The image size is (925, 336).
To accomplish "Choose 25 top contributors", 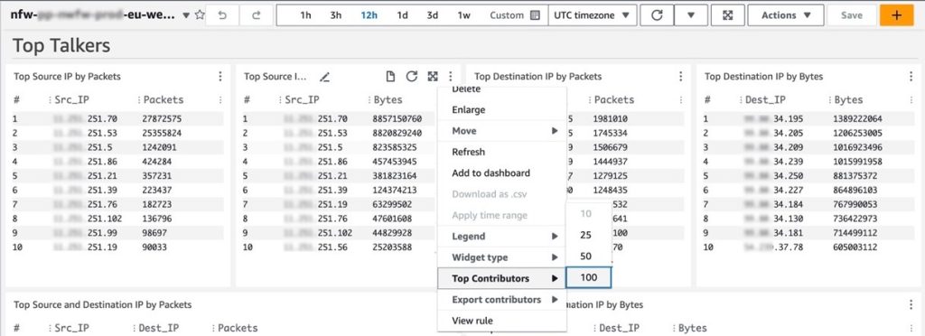I will (x=588, y=235).
